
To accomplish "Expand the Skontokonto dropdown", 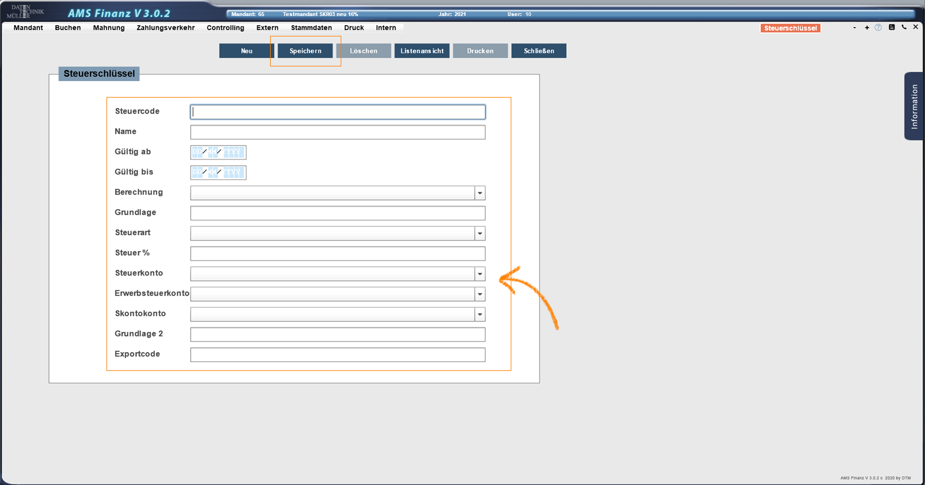I will [480, 315].
